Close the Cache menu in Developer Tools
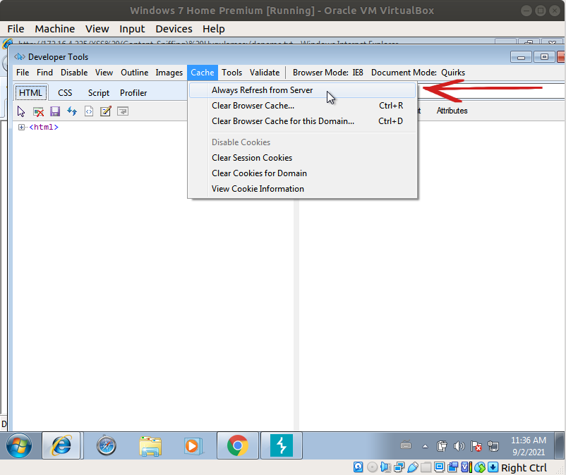The height and width of the screenshot is (475, 566). [x=202, y=73]
